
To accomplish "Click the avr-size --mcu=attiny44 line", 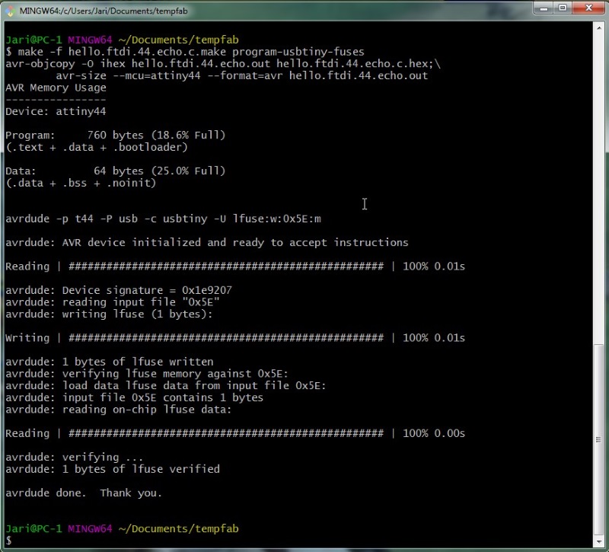I will pyautogui.click(x=241, y=75).
